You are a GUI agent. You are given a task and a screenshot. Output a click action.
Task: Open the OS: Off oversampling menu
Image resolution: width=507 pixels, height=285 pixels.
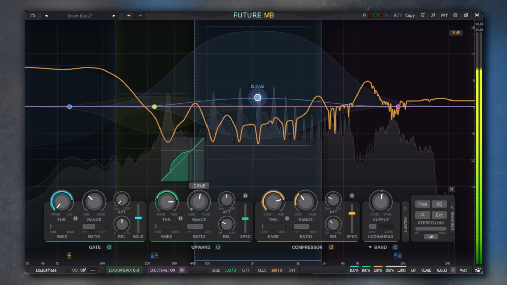(x=79, y=270)
